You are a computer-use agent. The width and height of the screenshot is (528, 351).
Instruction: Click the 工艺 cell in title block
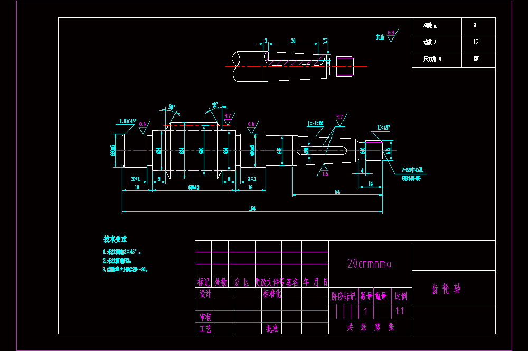coord(205,328)
